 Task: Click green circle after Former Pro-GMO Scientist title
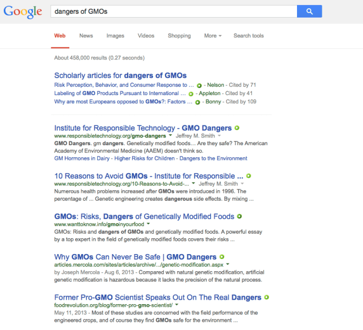pos(266,298)
